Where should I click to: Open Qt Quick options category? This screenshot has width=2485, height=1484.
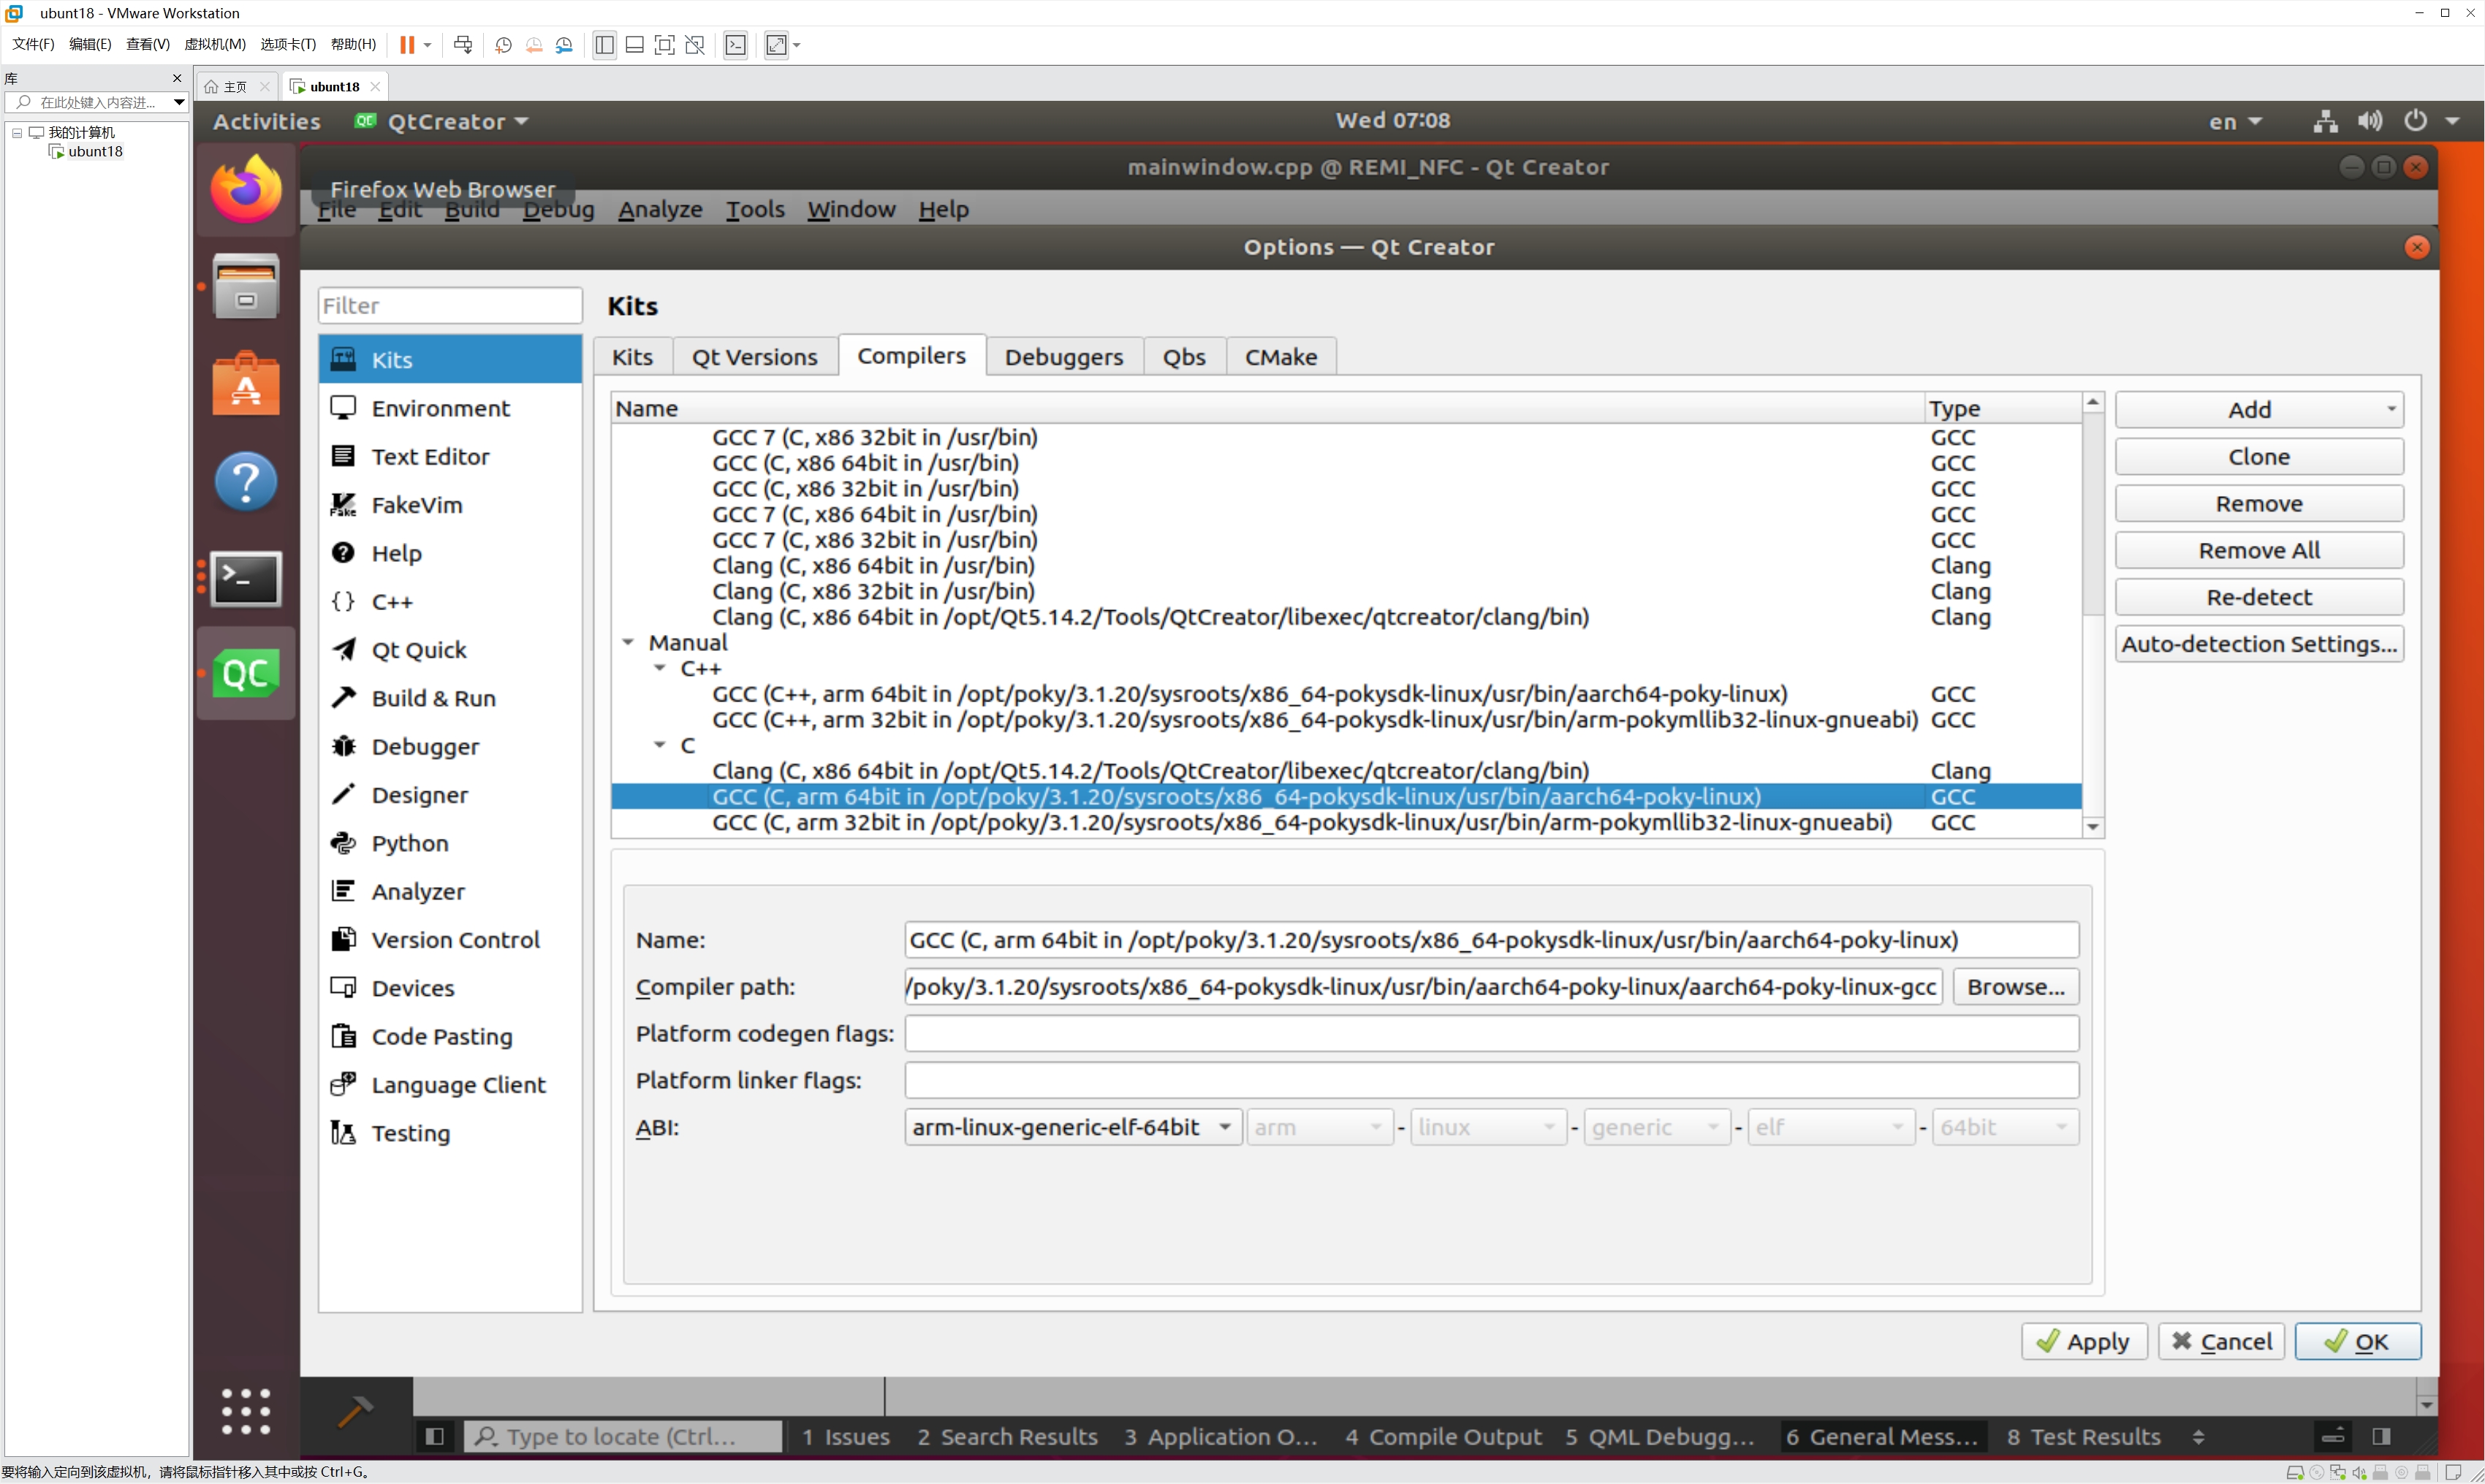pyautogui.click(x=450, y=650)
